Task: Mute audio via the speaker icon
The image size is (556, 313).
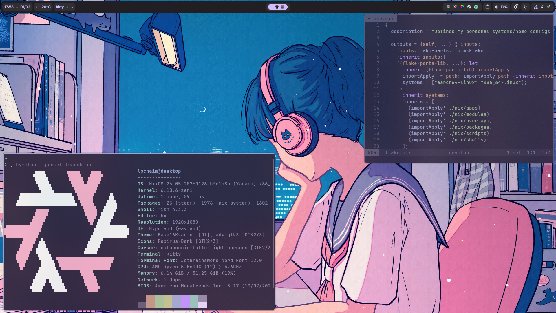Action: coord(548,7)
